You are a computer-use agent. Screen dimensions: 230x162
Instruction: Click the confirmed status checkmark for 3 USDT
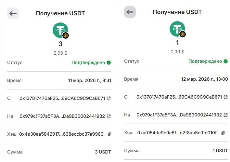tap(109, 62)
